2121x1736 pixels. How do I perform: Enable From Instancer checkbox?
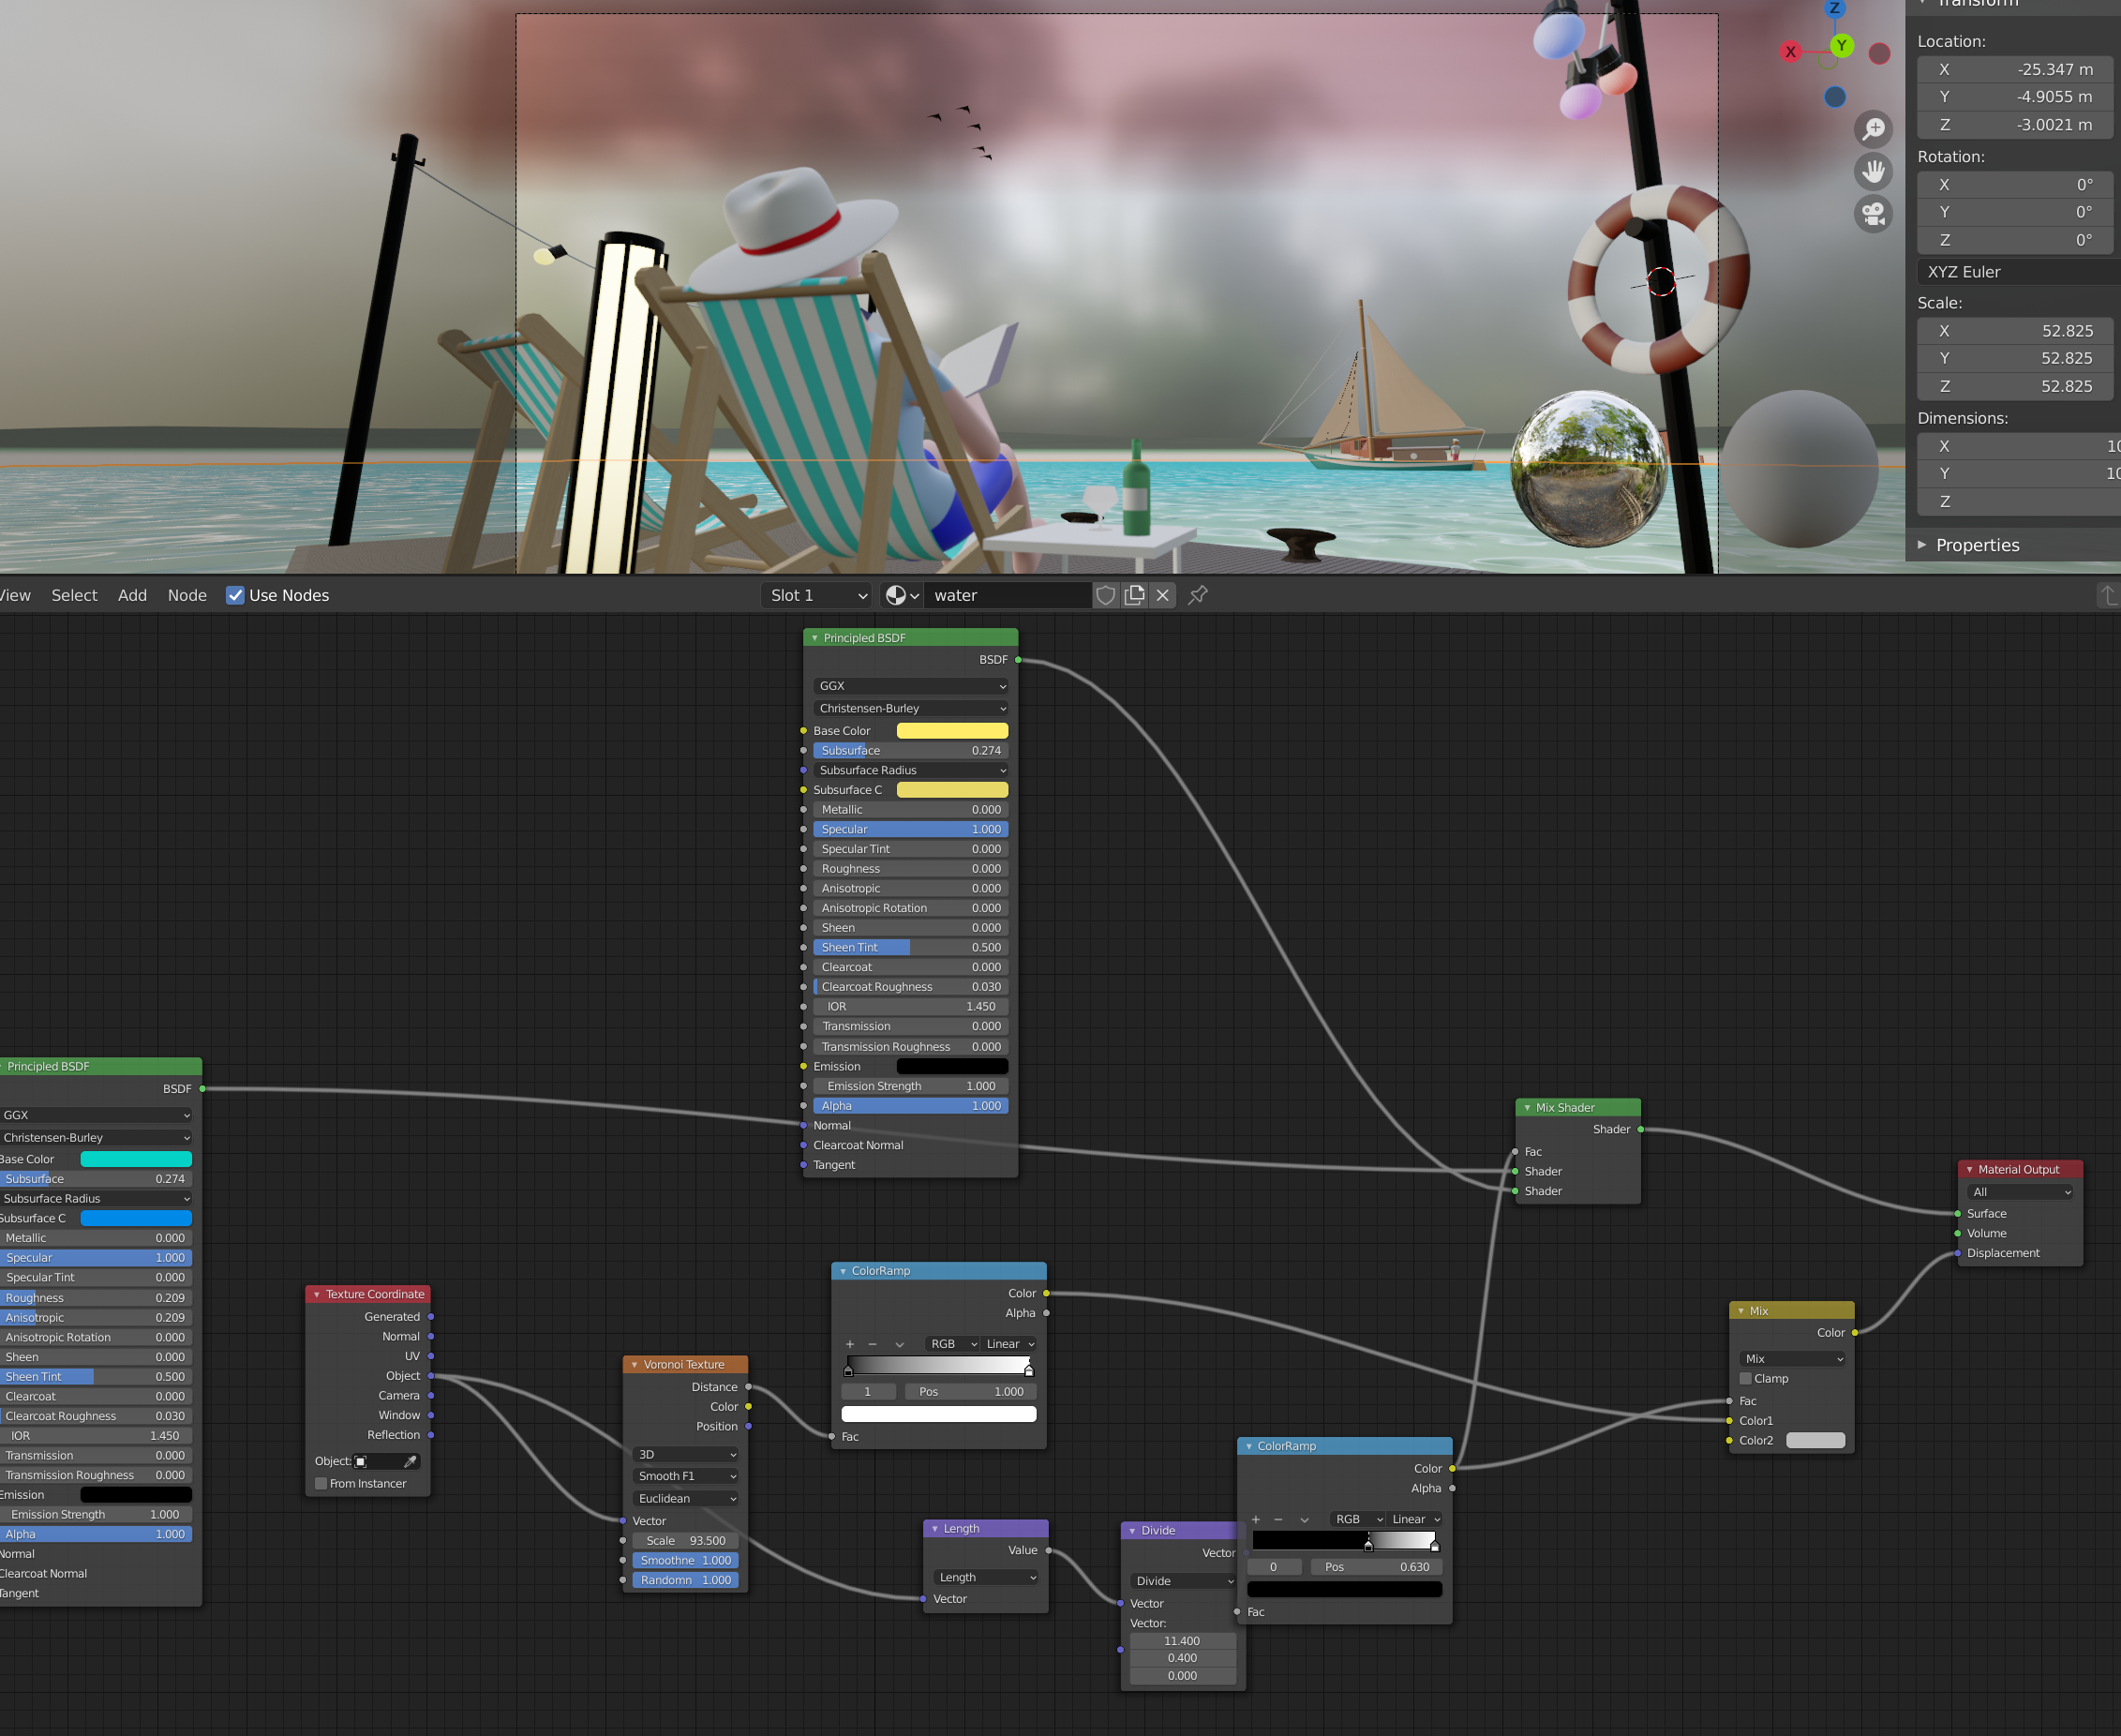coord(321,1484)
